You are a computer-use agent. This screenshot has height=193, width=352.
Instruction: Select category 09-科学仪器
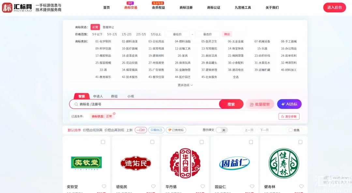point(103,49)
